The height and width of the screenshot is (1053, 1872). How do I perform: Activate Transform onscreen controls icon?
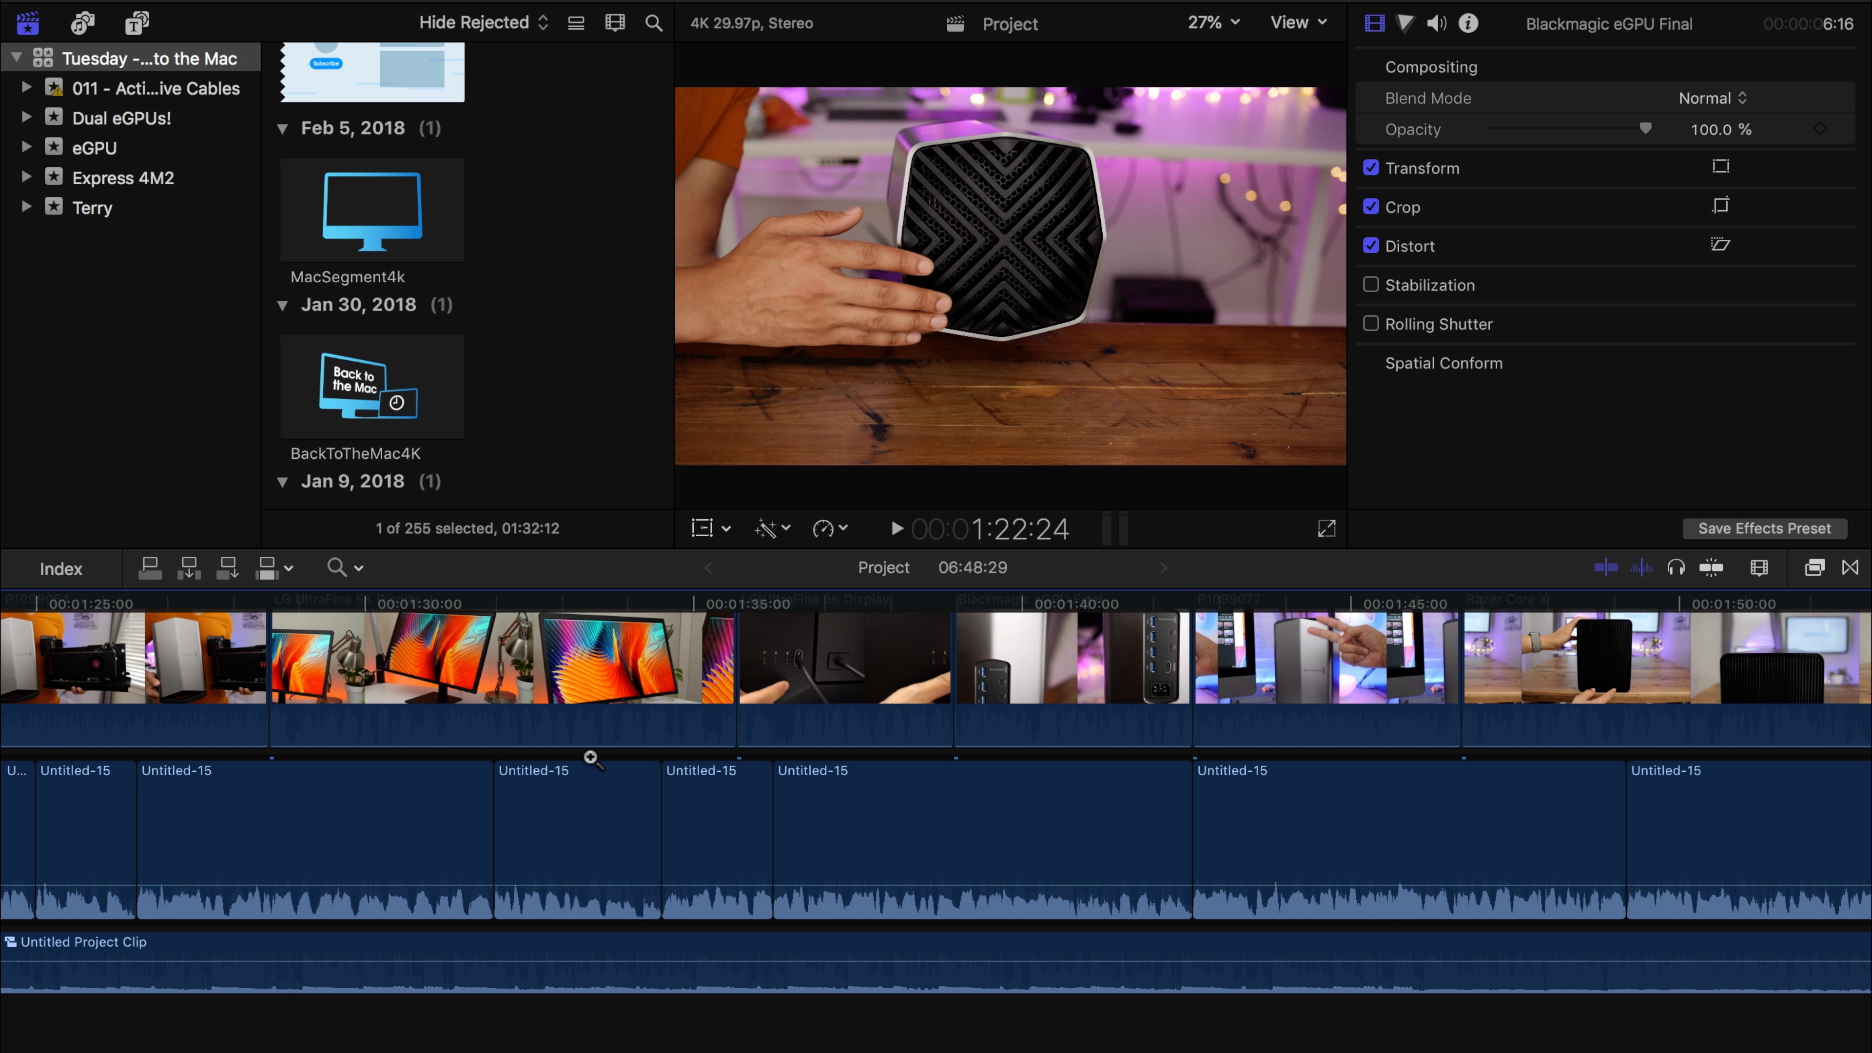pyautogui.click(x=1720, y=166)
